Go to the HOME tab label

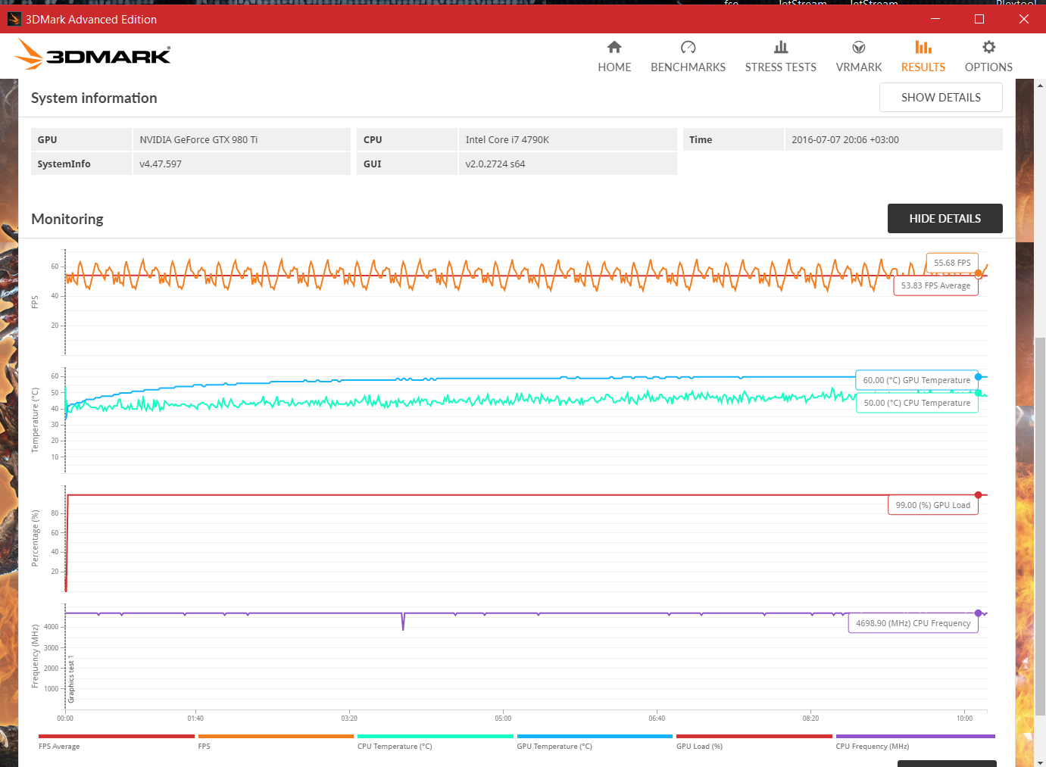(x=614, y=67)
